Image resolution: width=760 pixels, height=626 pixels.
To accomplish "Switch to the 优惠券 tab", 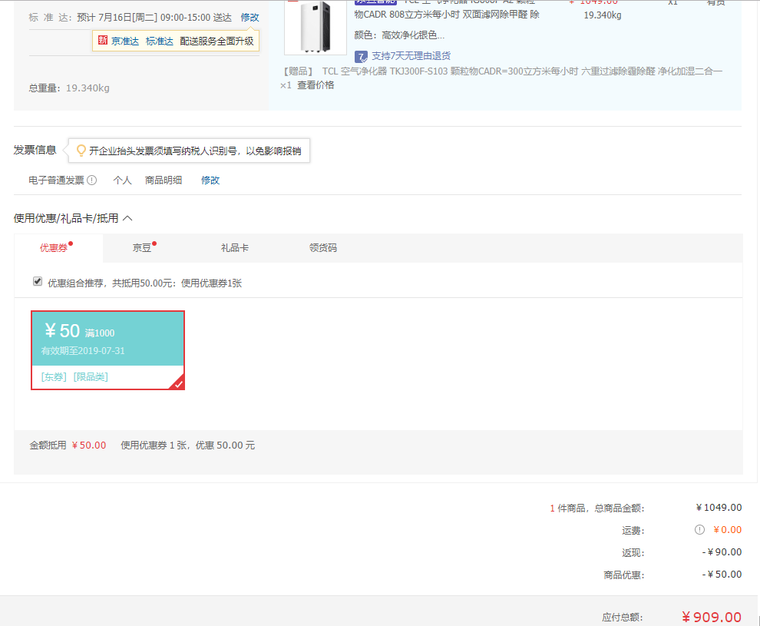I will [x=54, y=248].
